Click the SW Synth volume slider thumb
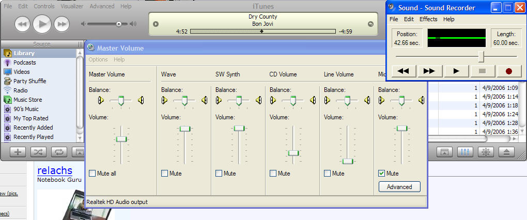This screenshot has height=220, width=527. tap(239, 128)
